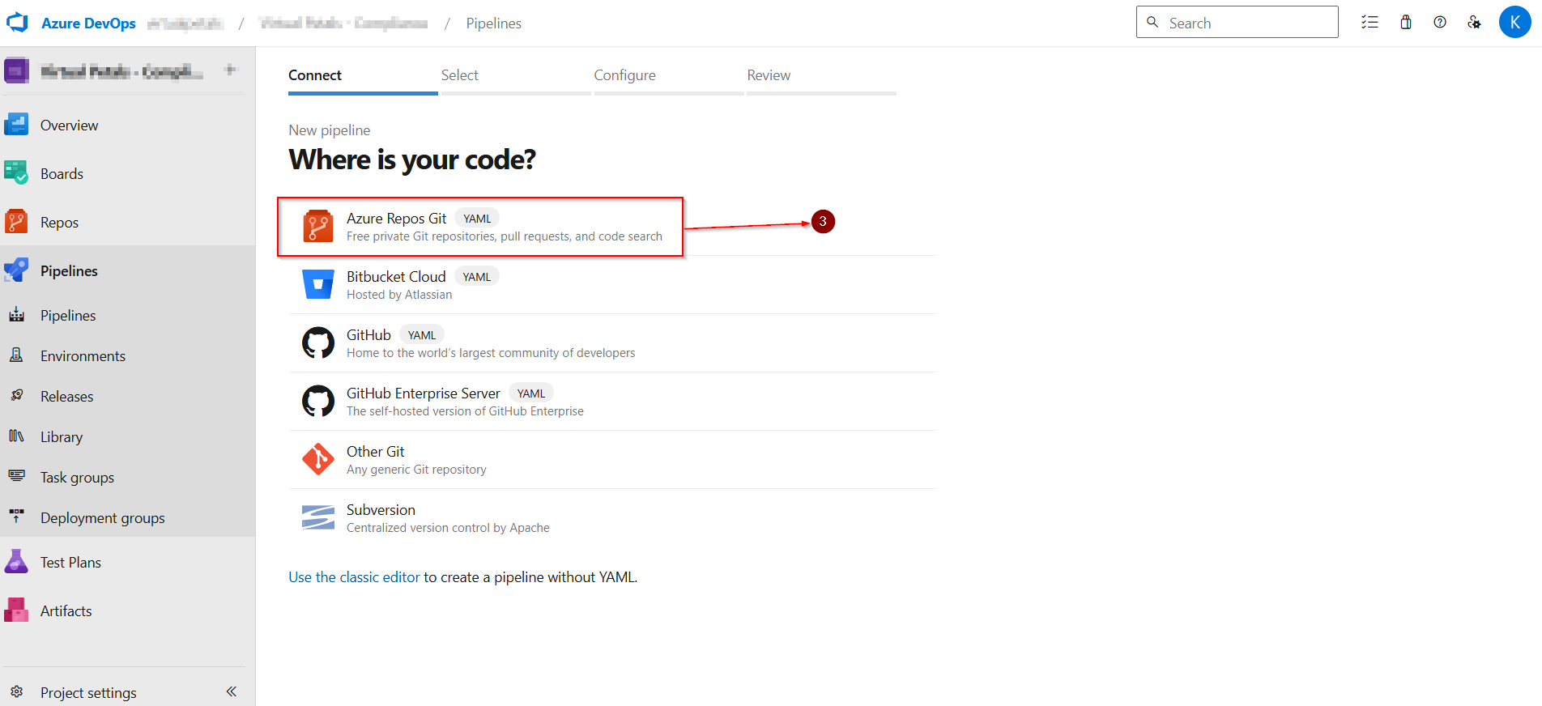Click the YAML badge next to Bitbucket Cloud

[x=477, y=277]
